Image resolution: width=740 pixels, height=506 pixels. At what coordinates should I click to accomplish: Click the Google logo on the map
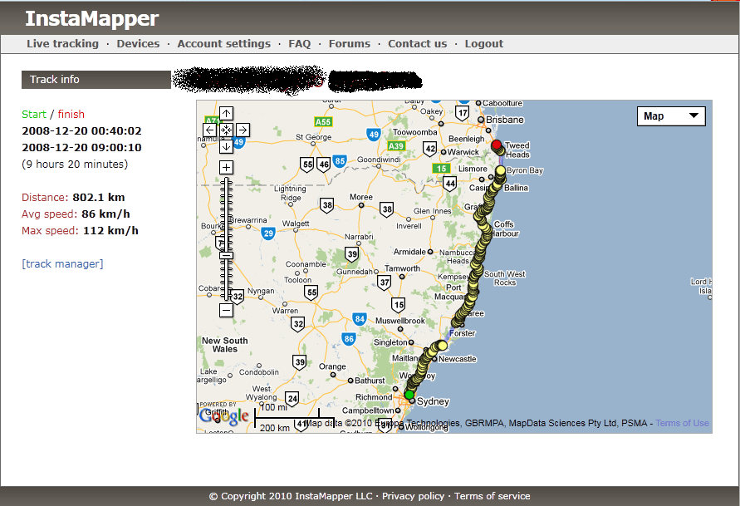223,415
